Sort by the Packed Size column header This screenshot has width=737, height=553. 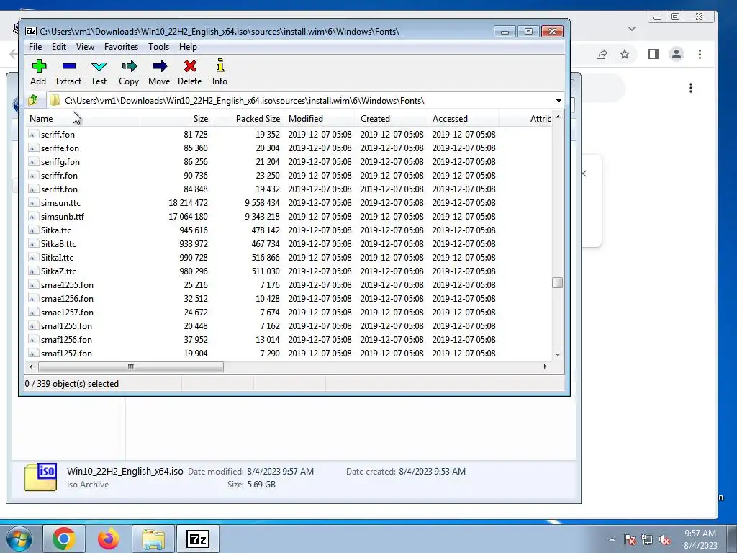[248, 119]
